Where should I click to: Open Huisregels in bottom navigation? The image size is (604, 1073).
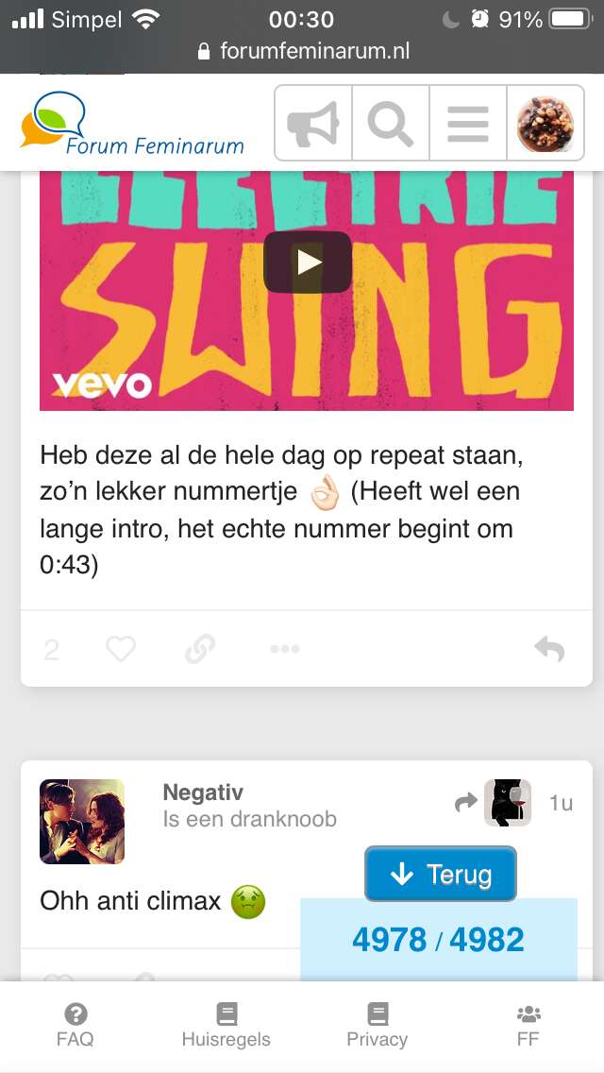(x=226, y=1025)
